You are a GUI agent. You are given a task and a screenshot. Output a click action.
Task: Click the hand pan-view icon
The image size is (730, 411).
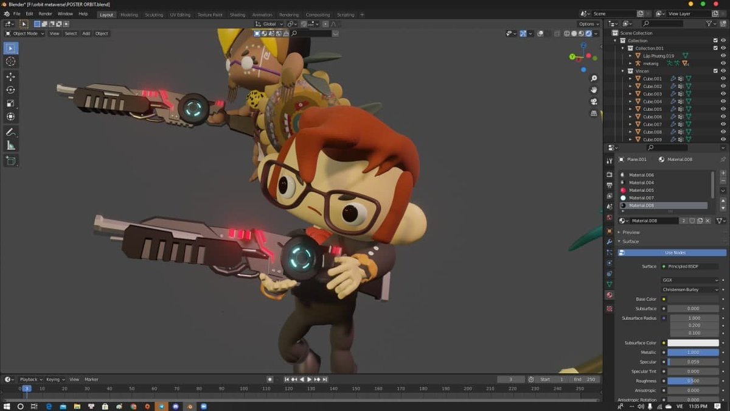(x=594, y=90)
